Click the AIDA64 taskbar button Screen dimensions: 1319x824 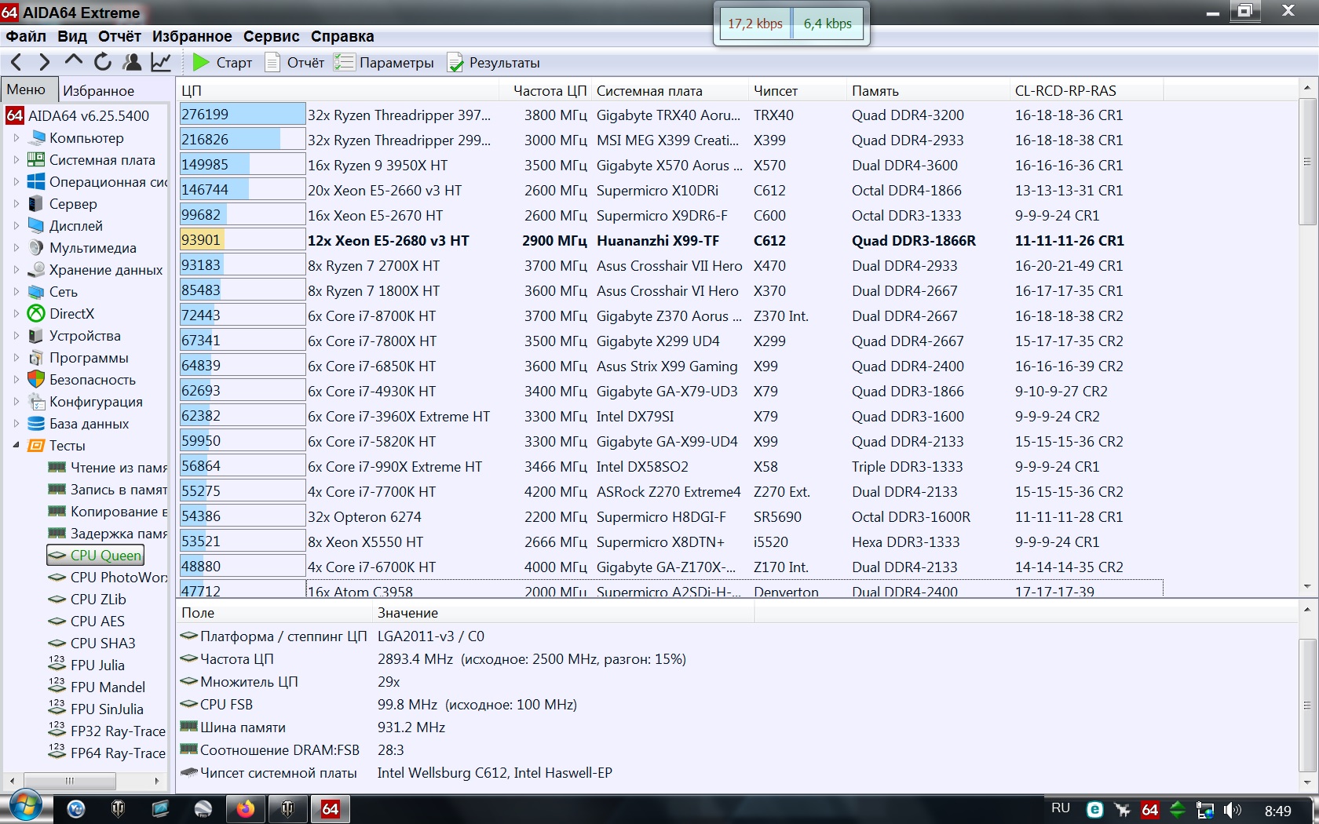click(x=331, y=809)
